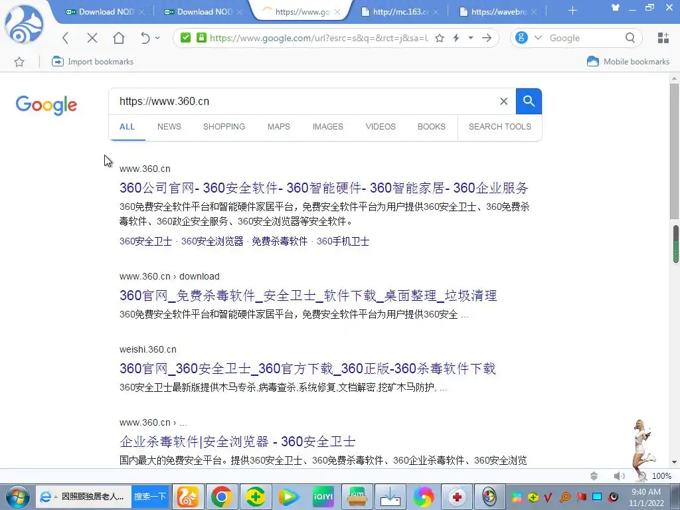This screenshot has height=510, width=680.
Task: Open the Windows Start button
Action: click(17, 497)
